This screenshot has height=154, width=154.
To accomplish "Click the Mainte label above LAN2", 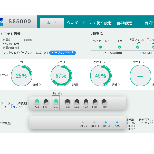I will point(57,93).
